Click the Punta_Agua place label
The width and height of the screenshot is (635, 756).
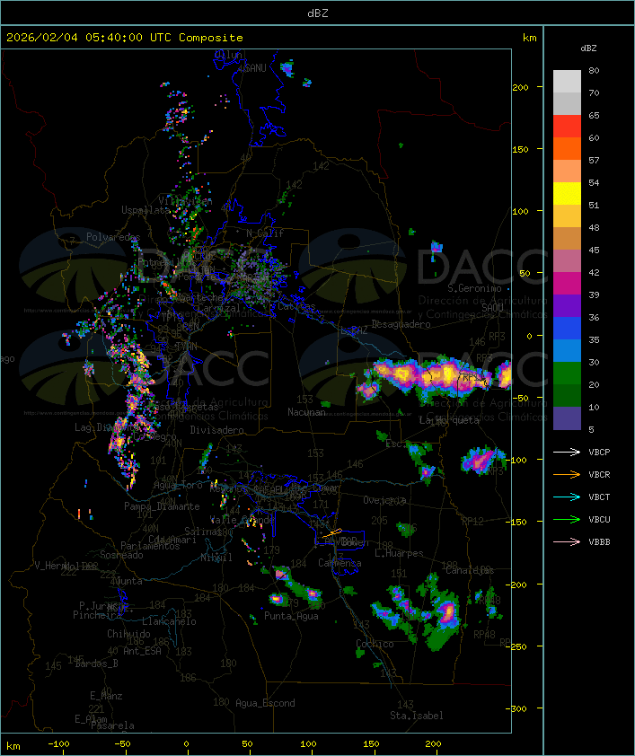pos(291,616)
